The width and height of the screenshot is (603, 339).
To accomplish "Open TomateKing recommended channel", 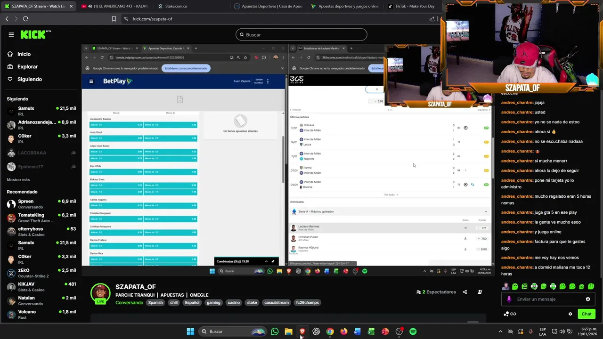I will (41, 218).
